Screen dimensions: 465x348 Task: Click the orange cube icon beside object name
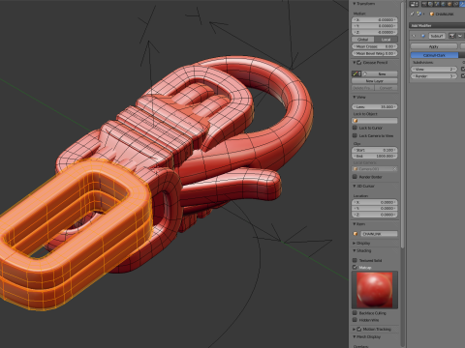432,14
